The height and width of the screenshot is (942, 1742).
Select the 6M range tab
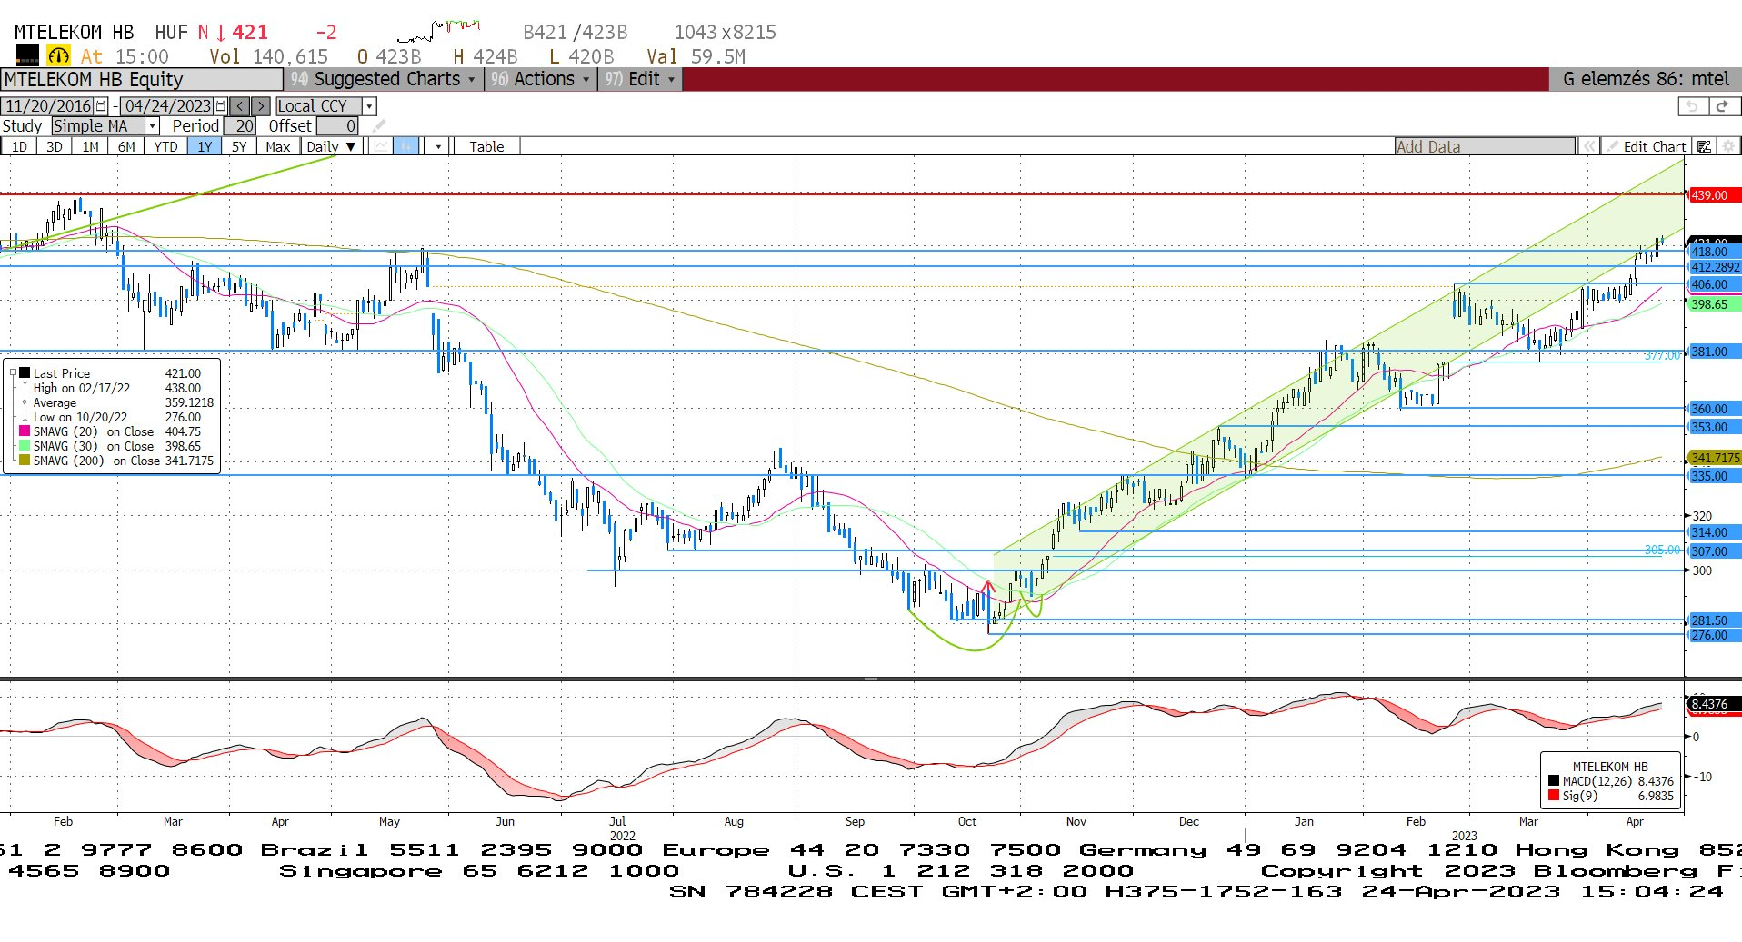(x=126, y=146)
